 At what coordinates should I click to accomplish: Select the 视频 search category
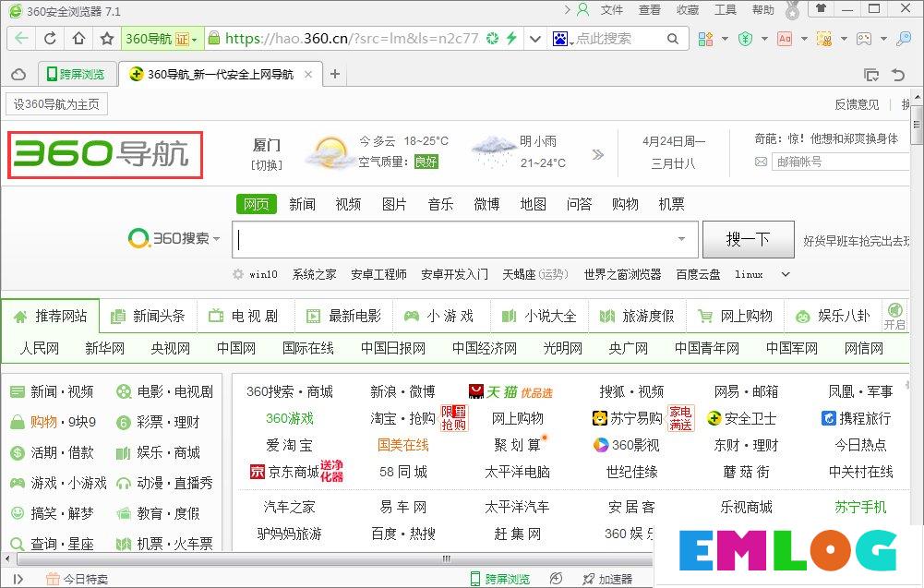click(348, 204)
